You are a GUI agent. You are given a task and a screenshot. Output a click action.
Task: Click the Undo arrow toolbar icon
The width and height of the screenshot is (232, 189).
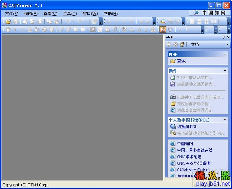click(68, 22)
